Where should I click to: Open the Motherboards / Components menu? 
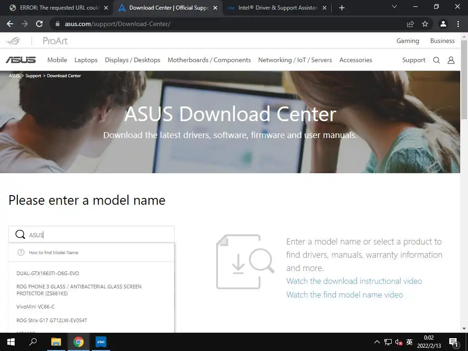pyautogui.click(x=209, y=60)
